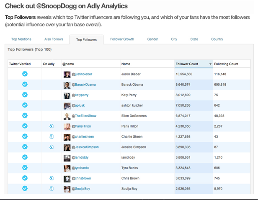The width and height of the screenshot is (258, 200).
Task: Click Justin Bieber's Twitter verified badge
Action: click(25, 74)
